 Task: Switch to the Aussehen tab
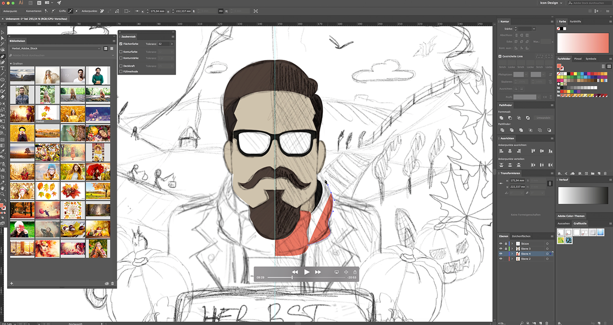[564, 224]
